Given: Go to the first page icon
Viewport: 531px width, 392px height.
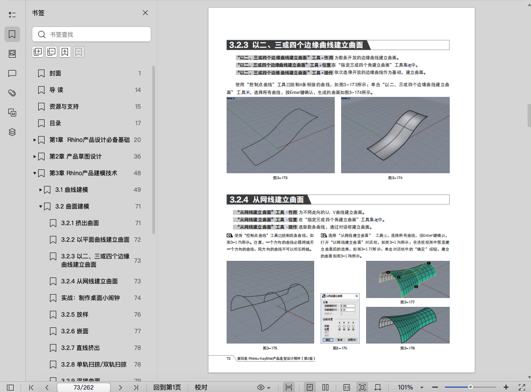Looking at the screenshot, I should coord(31,387).
